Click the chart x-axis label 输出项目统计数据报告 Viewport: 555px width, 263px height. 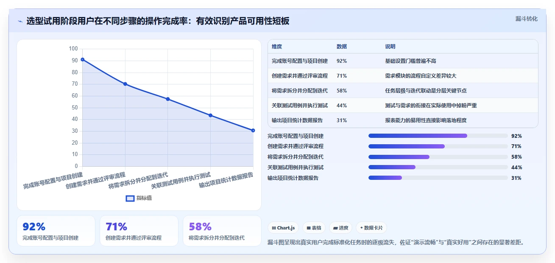(226, 181)
